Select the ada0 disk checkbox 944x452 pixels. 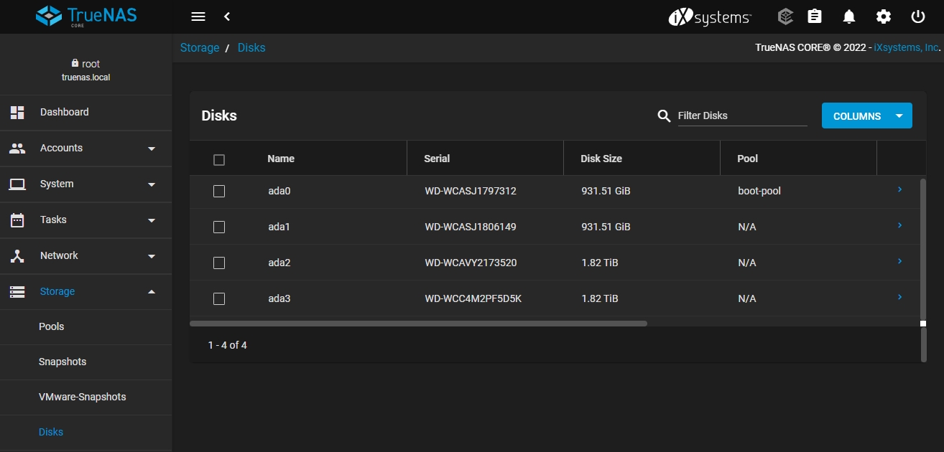pos(219,192)
